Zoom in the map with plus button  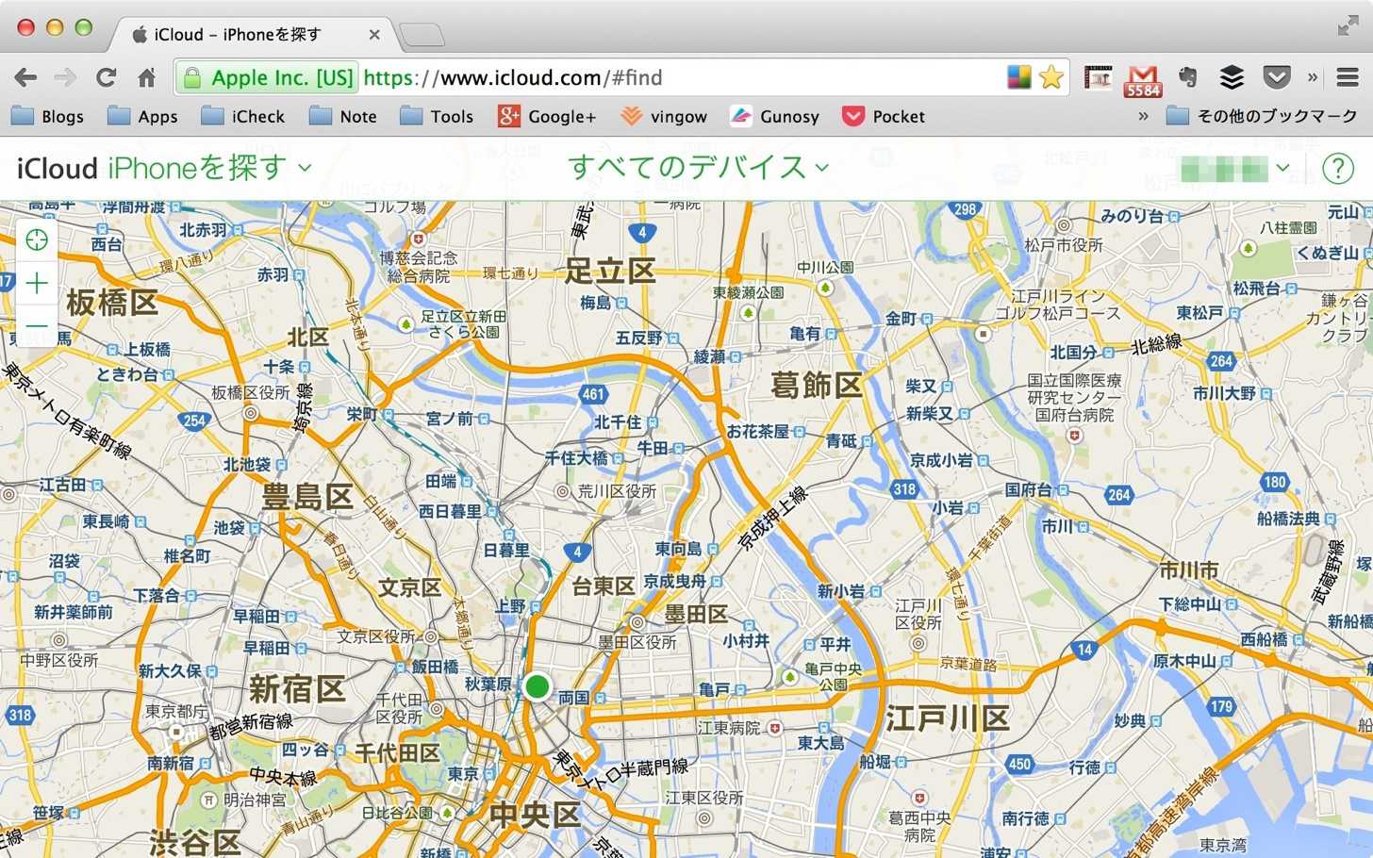tap(37, 283)
